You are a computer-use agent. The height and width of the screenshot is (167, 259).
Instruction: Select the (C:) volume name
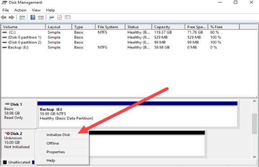pyautogui.click(x=12, y=32)
